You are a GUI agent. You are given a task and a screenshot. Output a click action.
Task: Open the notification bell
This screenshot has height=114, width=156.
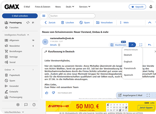tap(151, 7)
